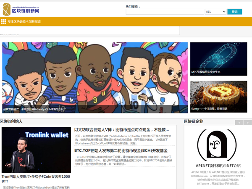
Task: Open the Tronlink wallet Justin Sun image
Action: [x=36, y=150]
